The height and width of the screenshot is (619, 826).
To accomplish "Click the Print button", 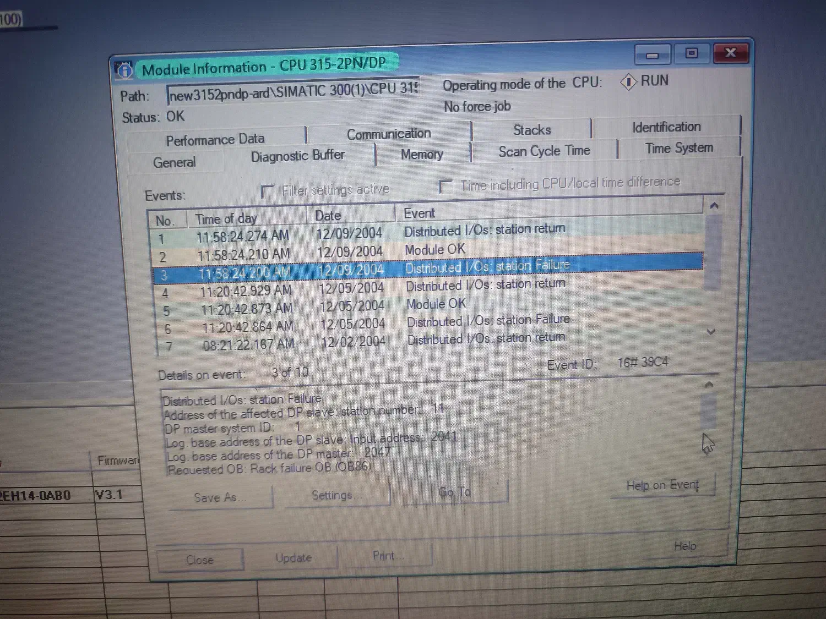I will pos(388,556).
